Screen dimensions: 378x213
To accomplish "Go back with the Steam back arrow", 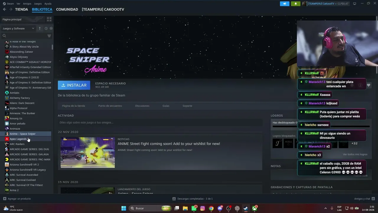I will pyautogui.click(x=4, y=9).
